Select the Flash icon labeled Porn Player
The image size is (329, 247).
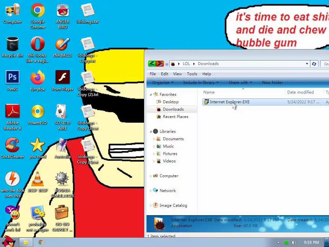point(63,81)
